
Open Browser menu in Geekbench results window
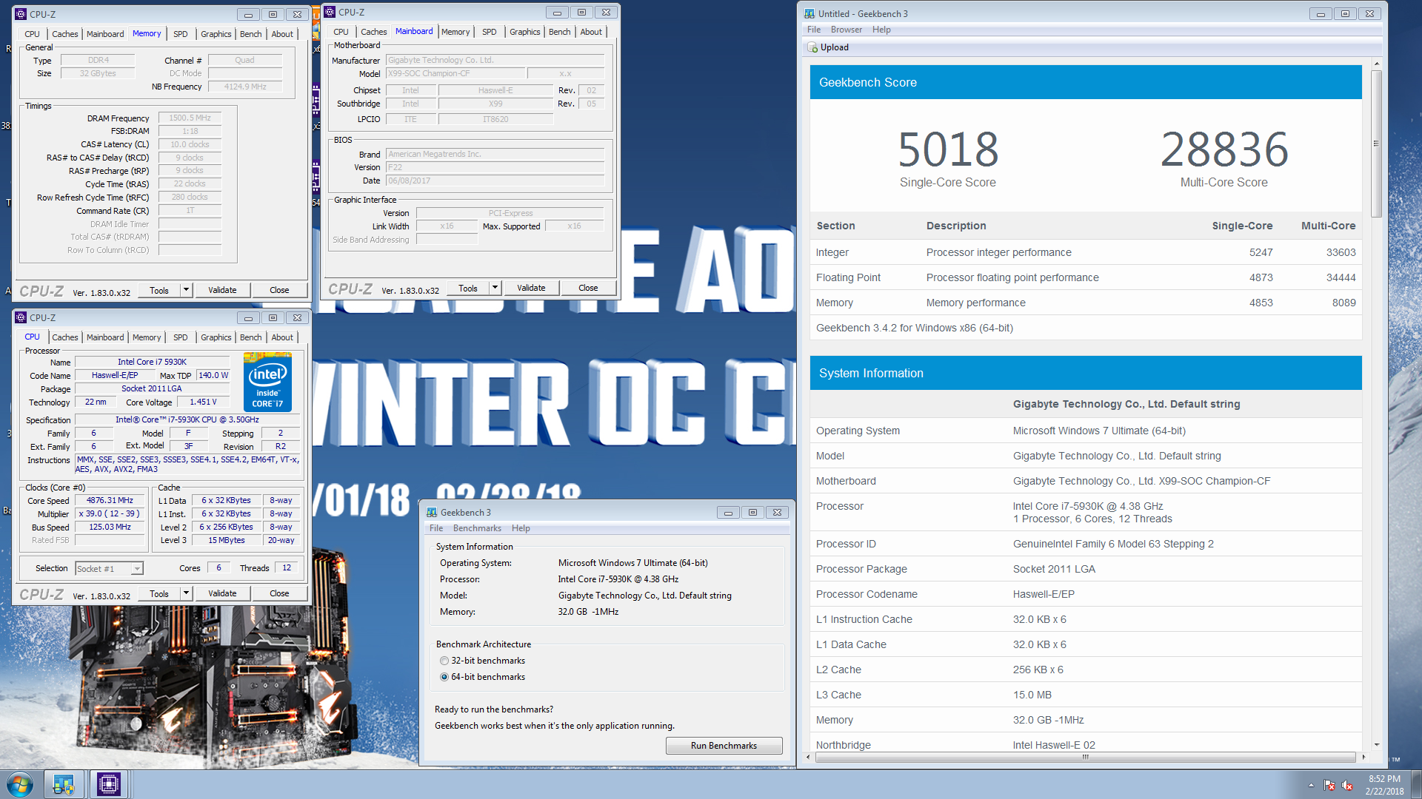(x=846, y=30)
